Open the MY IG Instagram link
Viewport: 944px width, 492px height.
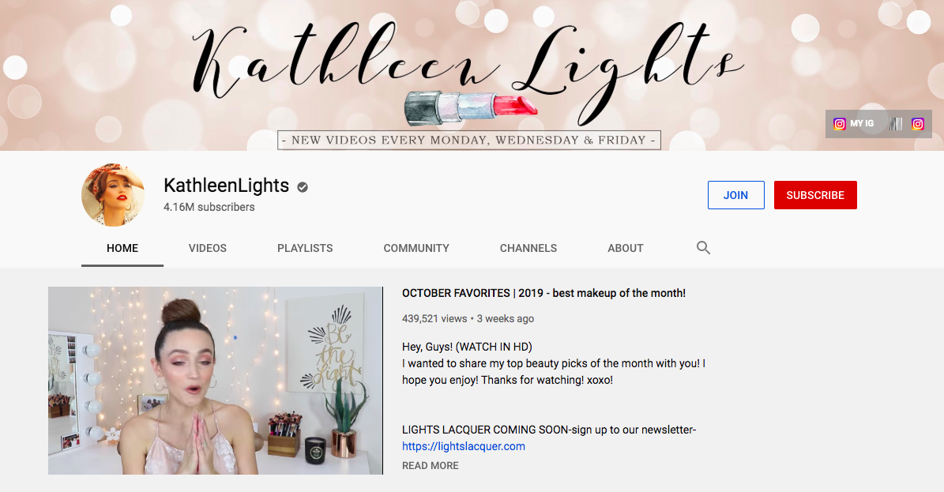coord(854,123)
